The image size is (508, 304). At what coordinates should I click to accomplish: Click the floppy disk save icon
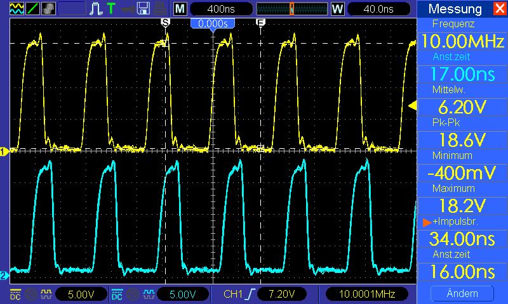[x=144, y=8]
